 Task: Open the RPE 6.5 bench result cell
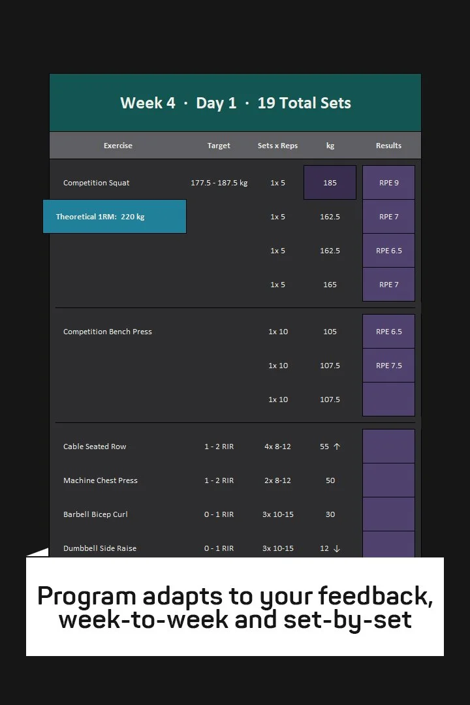[x=388, y=332]
